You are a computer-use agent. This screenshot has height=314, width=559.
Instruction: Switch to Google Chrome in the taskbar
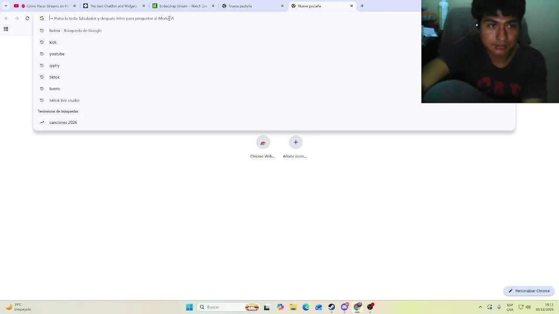tap(358, 307)
